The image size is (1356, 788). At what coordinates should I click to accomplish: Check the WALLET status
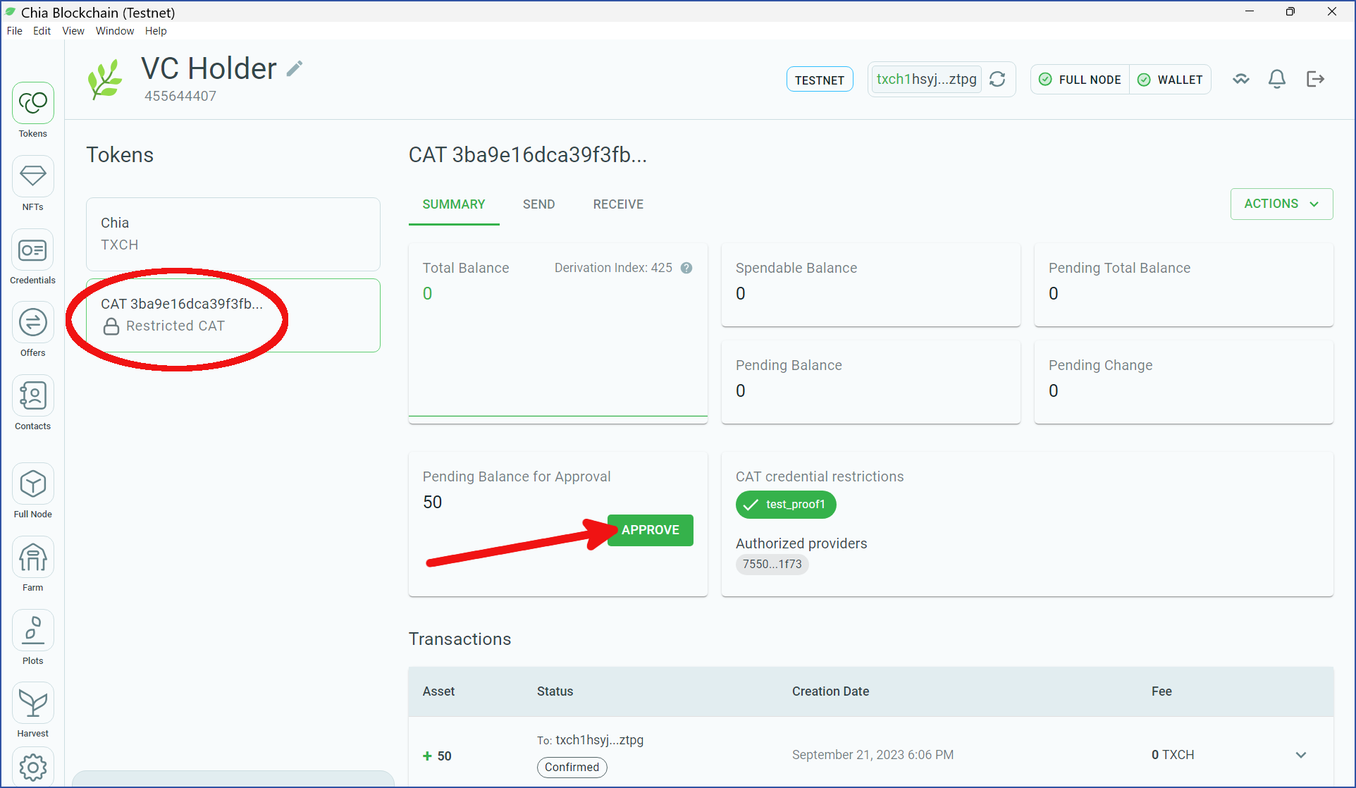[1171, 80]
